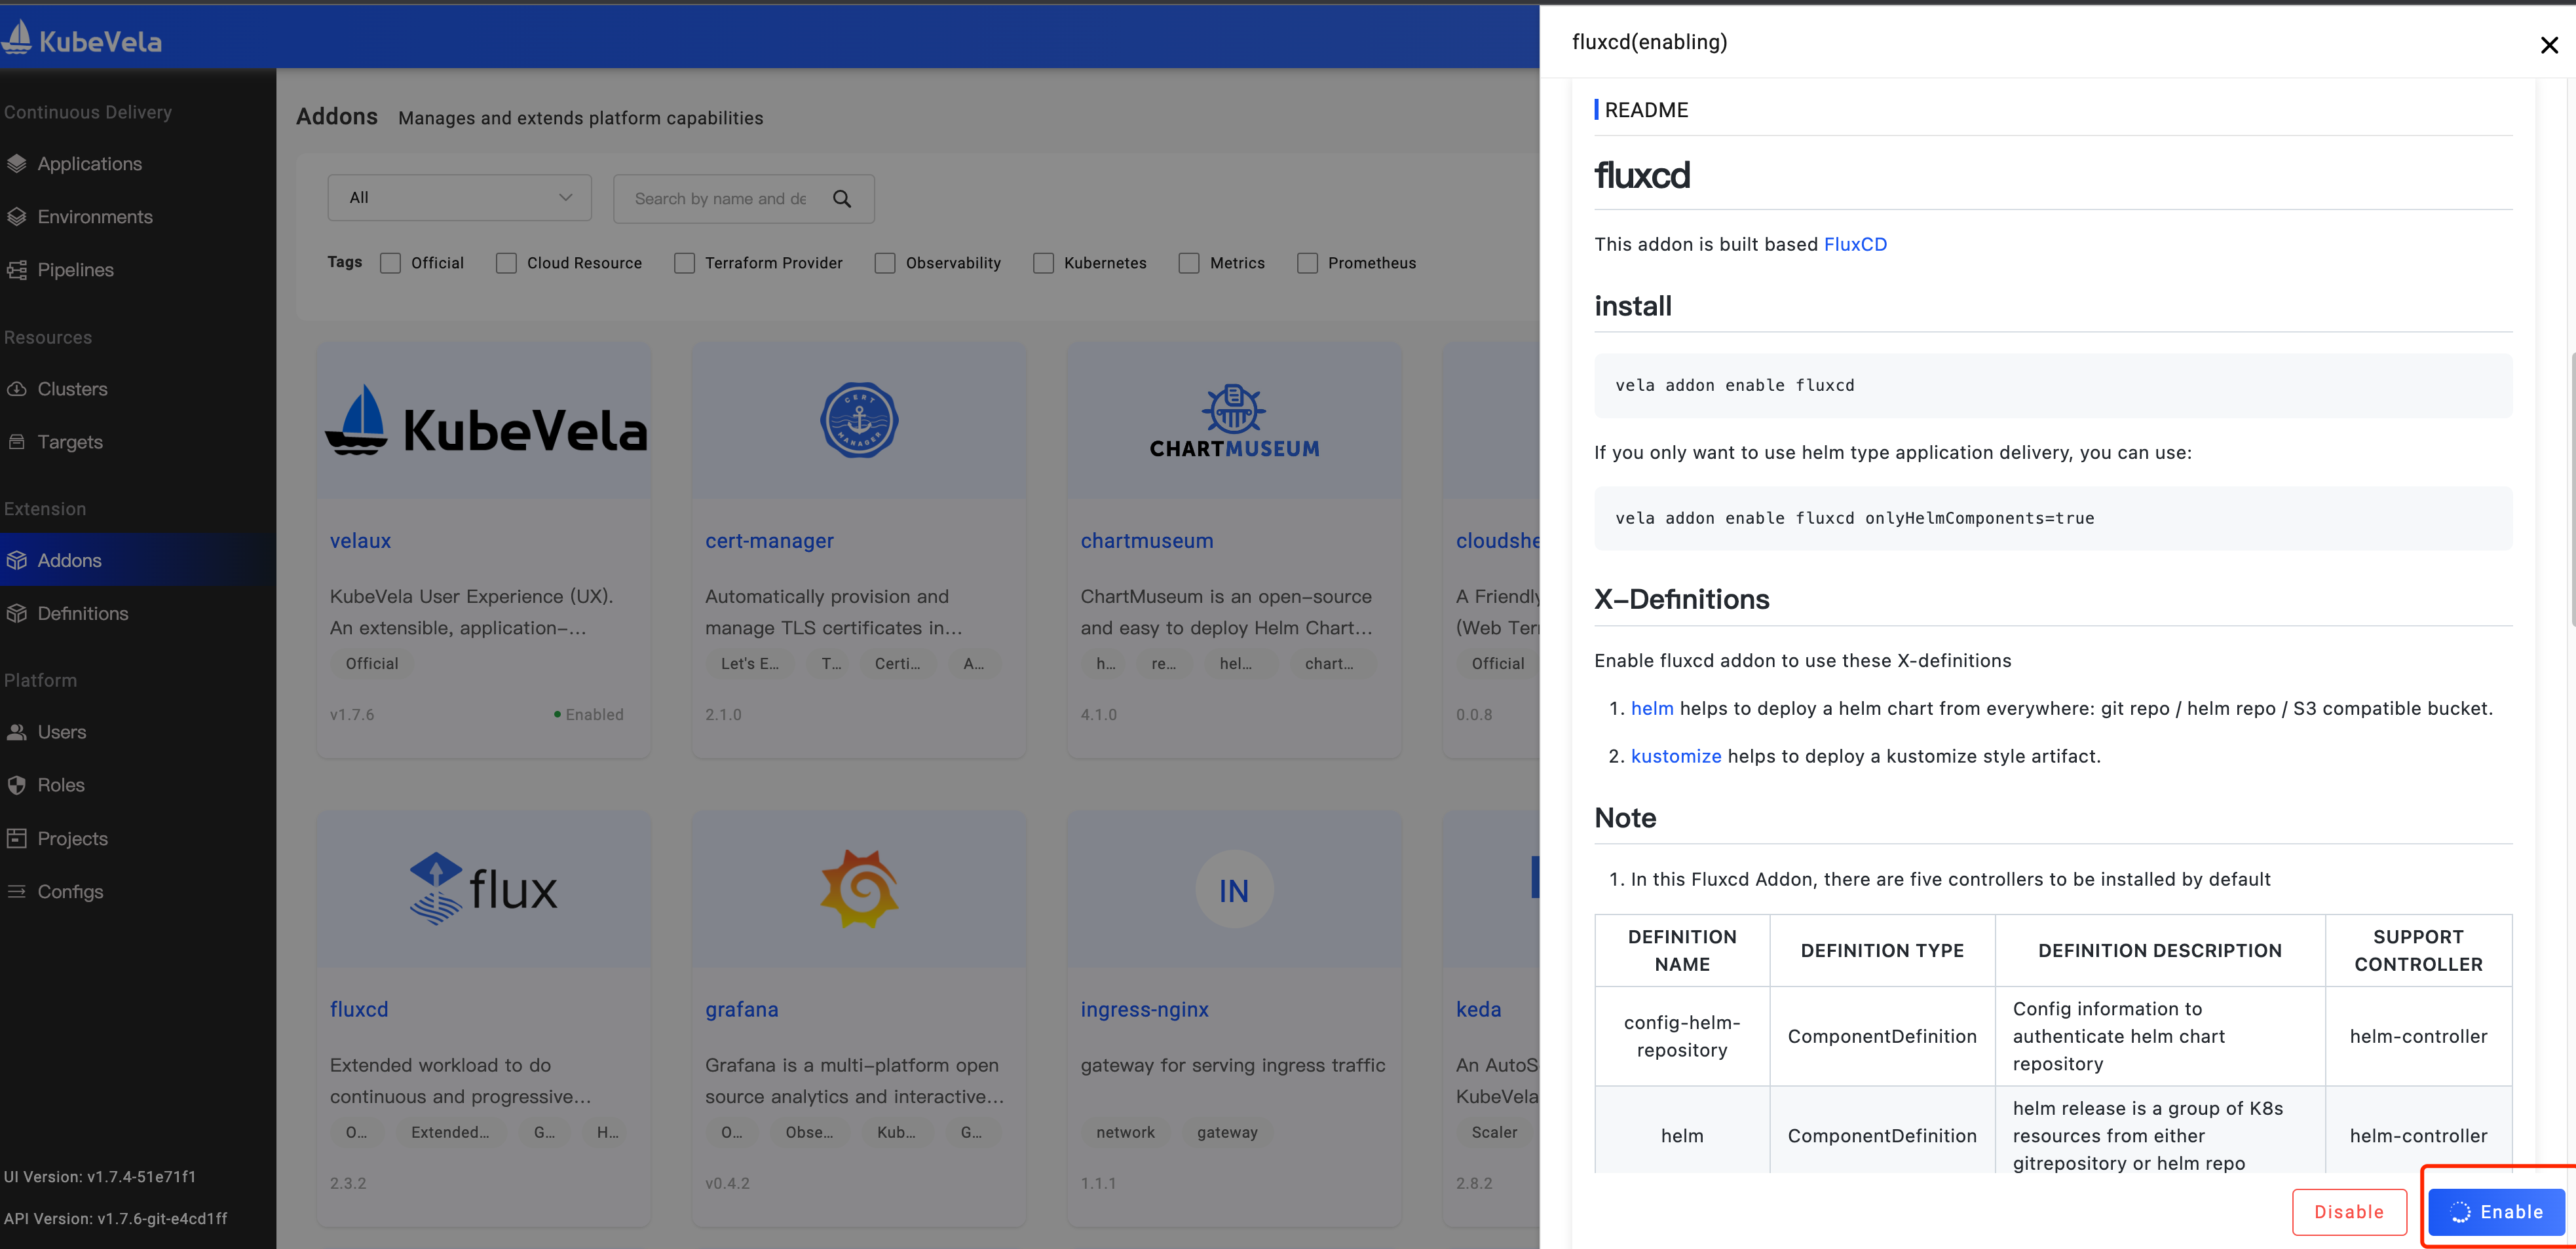This screenshot has width=2576, height=1249.
Task: Check the Prometheus tag checkbox
Action: coord(1306,262)
